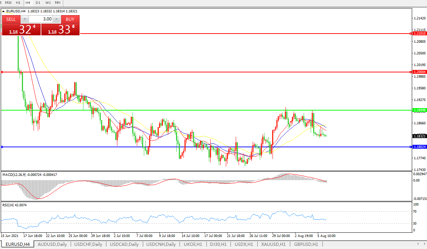Image resolution: width=427 pixels, height=249 pixels.
Task: Select the H1 timeframe button
Action: pyautogui.click(x=18, y=2)
